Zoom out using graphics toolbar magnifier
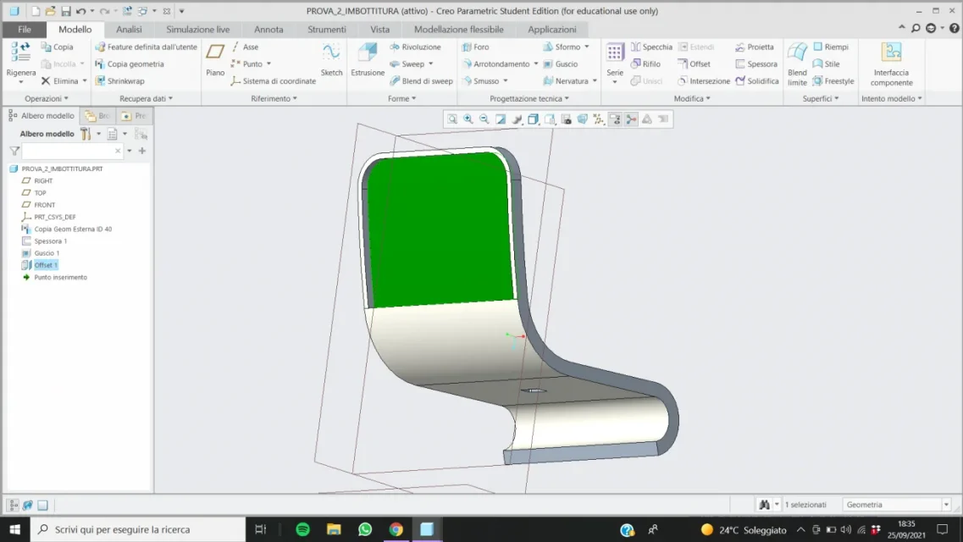Screen dimensions: 963x542 [x=484, y=119]
